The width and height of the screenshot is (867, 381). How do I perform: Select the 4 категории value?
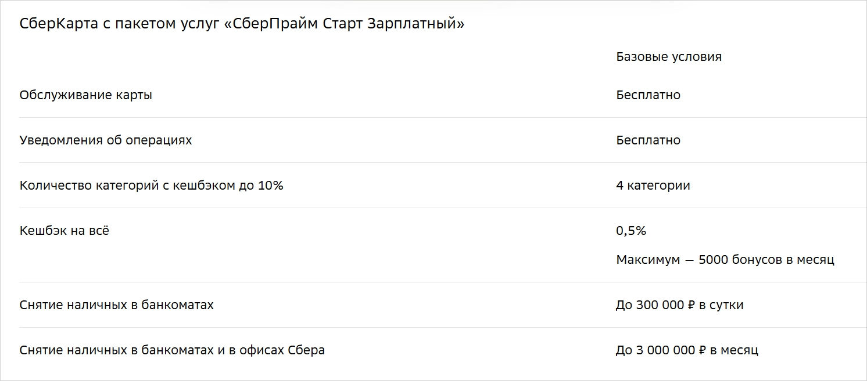tap(653, 186)
